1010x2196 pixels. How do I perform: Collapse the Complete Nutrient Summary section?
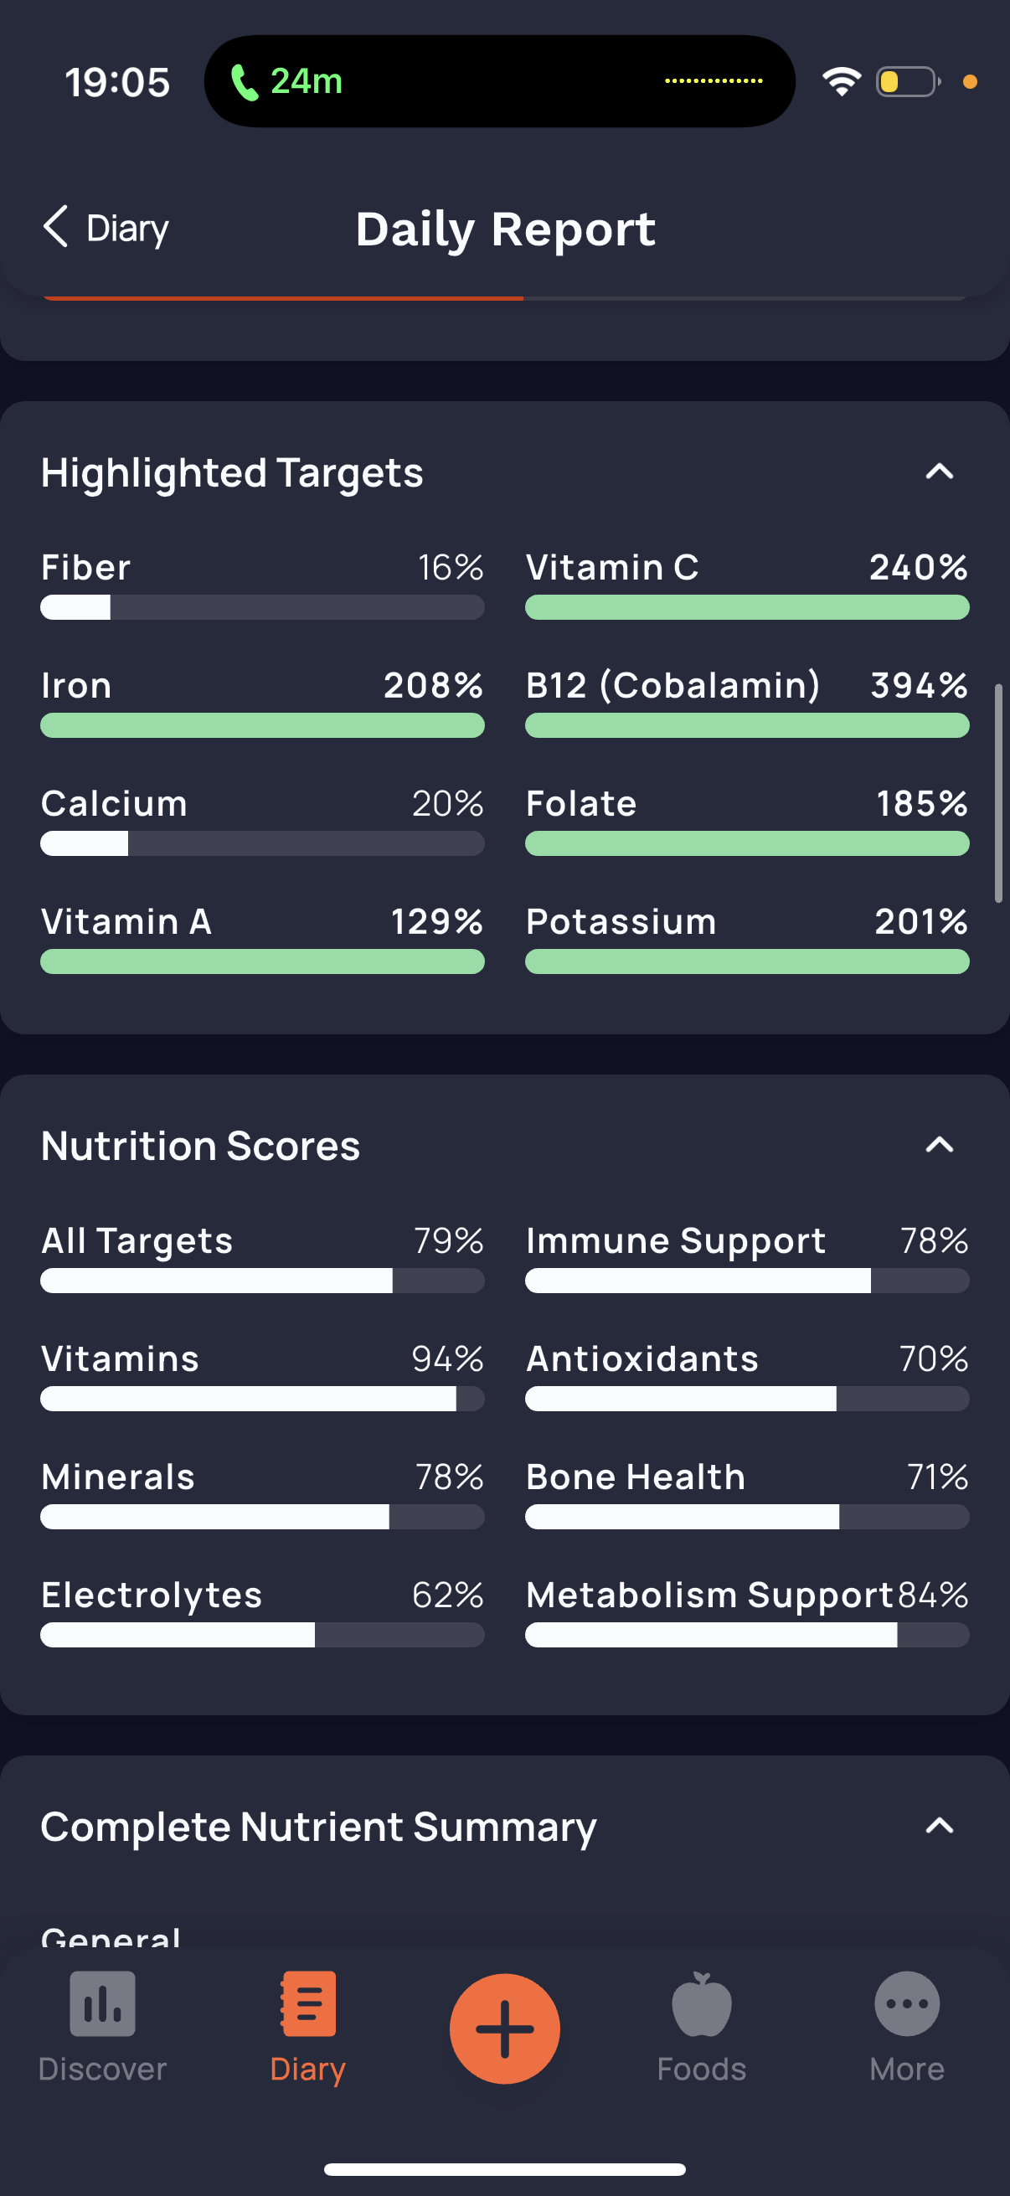click(940, 1825)
